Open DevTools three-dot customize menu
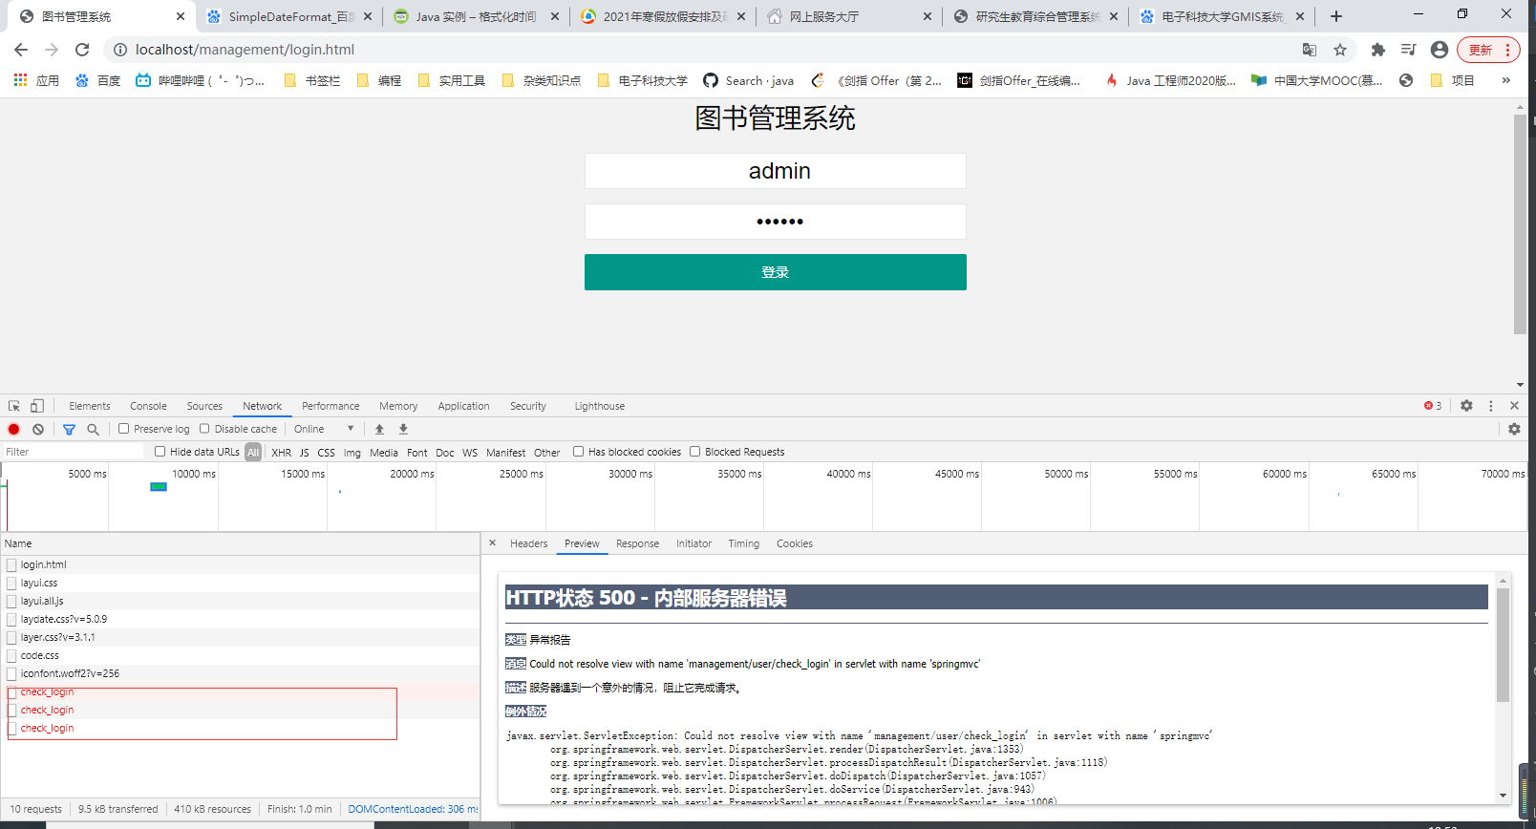 coord(1490,406)
